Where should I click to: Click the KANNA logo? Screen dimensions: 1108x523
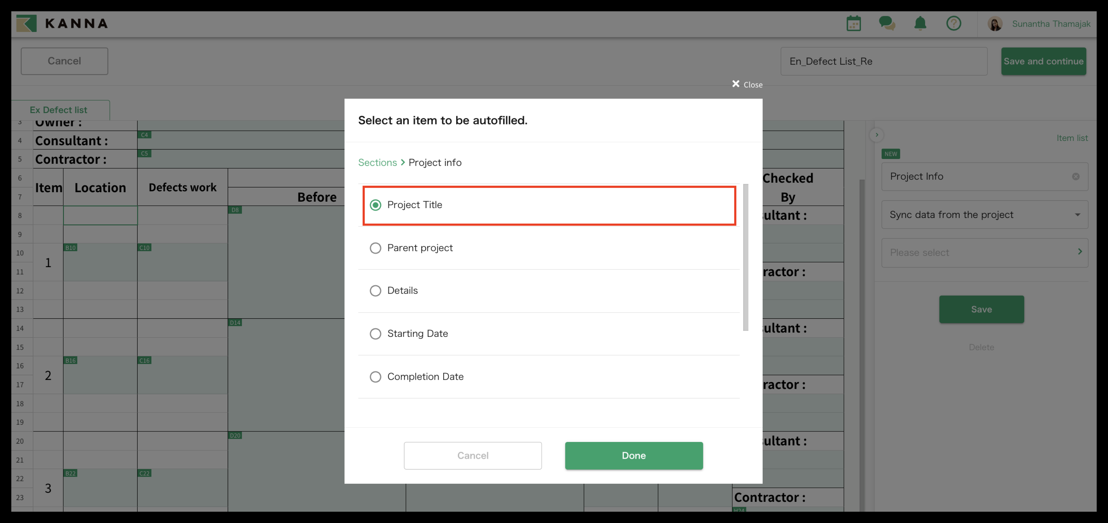point(62,23)
